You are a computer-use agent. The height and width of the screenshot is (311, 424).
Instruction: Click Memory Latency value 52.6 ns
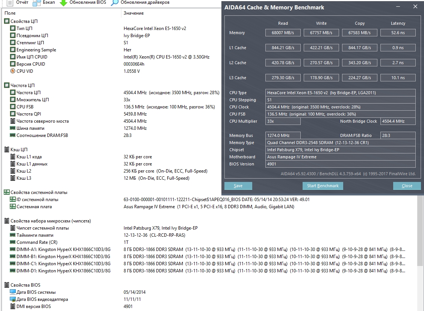click(x=398, y=32)
